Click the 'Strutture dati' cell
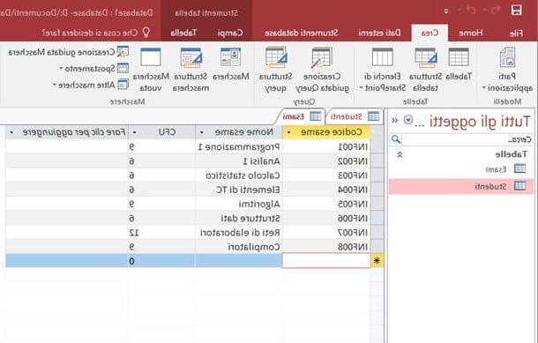This screenshot has width=538, height=343. click(238, 218)
